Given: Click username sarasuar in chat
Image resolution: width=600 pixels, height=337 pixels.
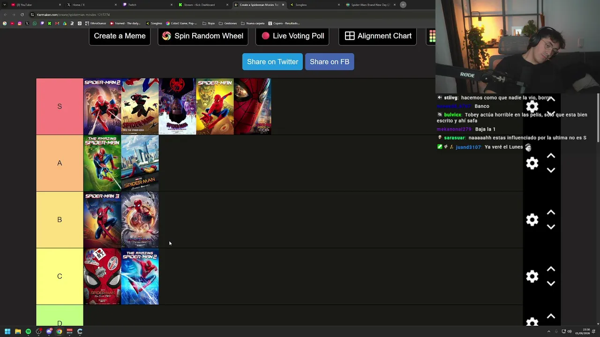Looking at the screenshot, I should coord(454,138).
